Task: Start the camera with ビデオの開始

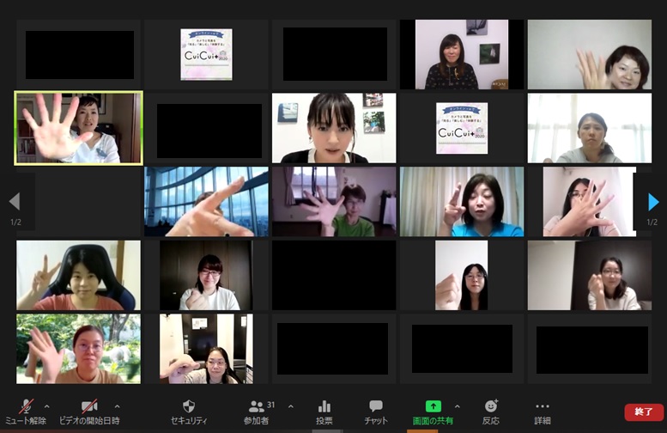Action: pyautogui.click(x=88, y=409)
